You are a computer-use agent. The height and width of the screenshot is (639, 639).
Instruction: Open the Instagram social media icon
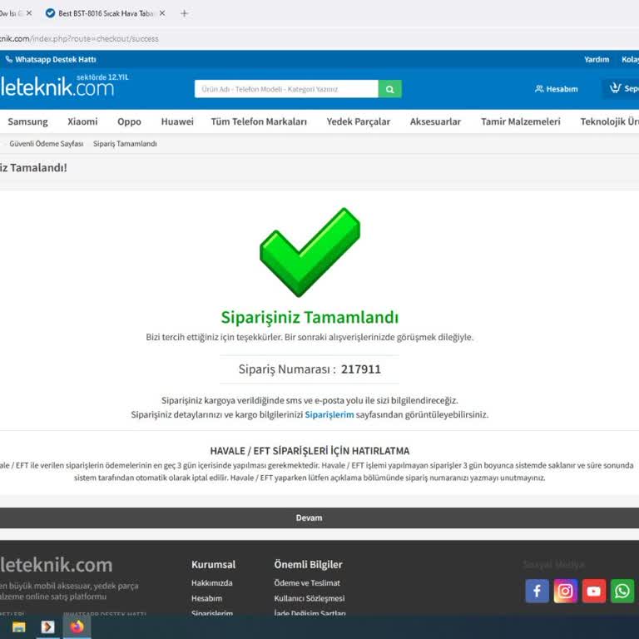[565, 591]
